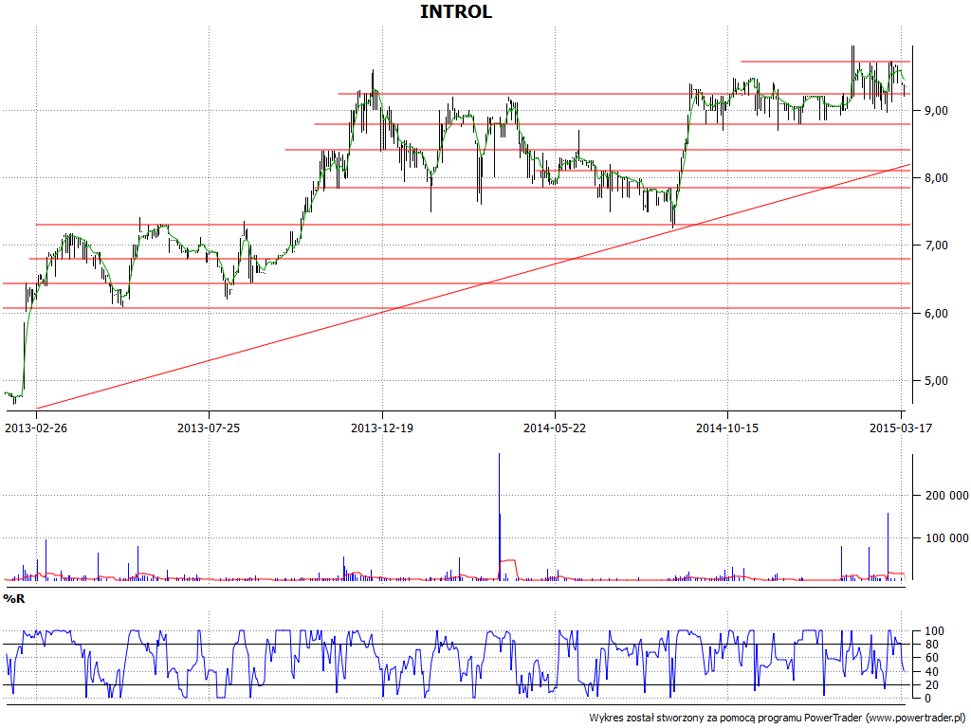971x728 pixels.
Task: Select the 2015-03-17 date label
Action: click(x=901, y=428)
